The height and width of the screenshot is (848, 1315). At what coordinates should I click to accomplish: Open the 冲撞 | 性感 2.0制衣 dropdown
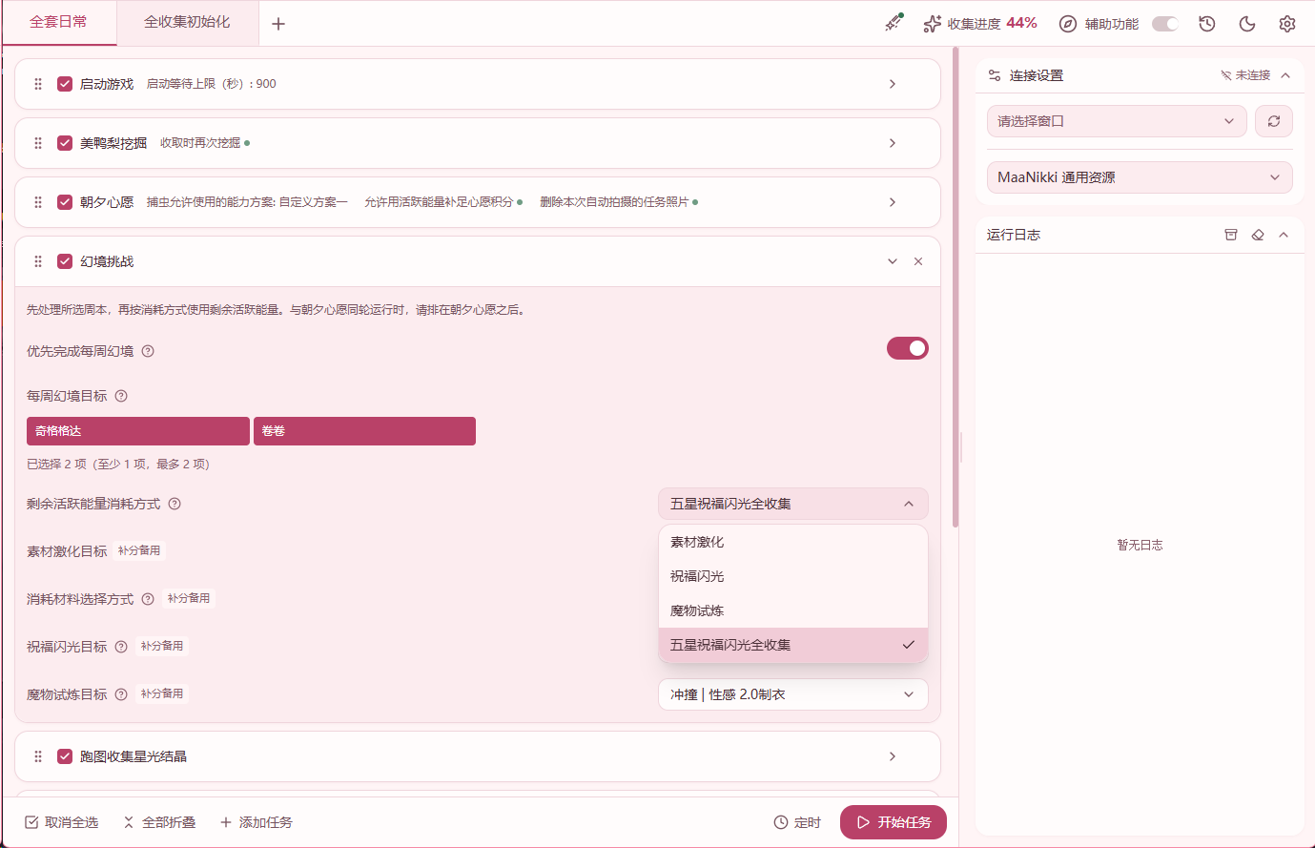pos(793,694)
